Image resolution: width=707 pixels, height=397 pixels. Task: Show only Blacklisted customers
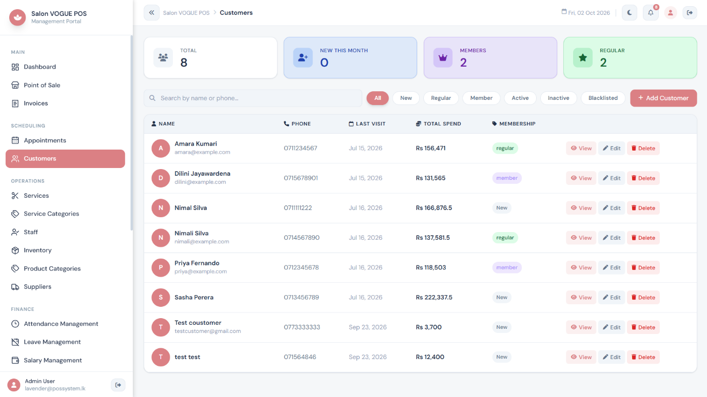603,98
